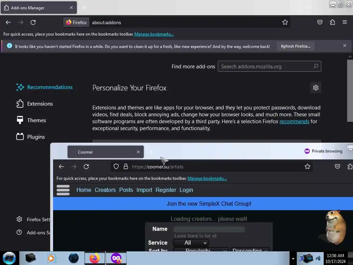Select Plugins in add-ons sidebar

pos(31,137)
